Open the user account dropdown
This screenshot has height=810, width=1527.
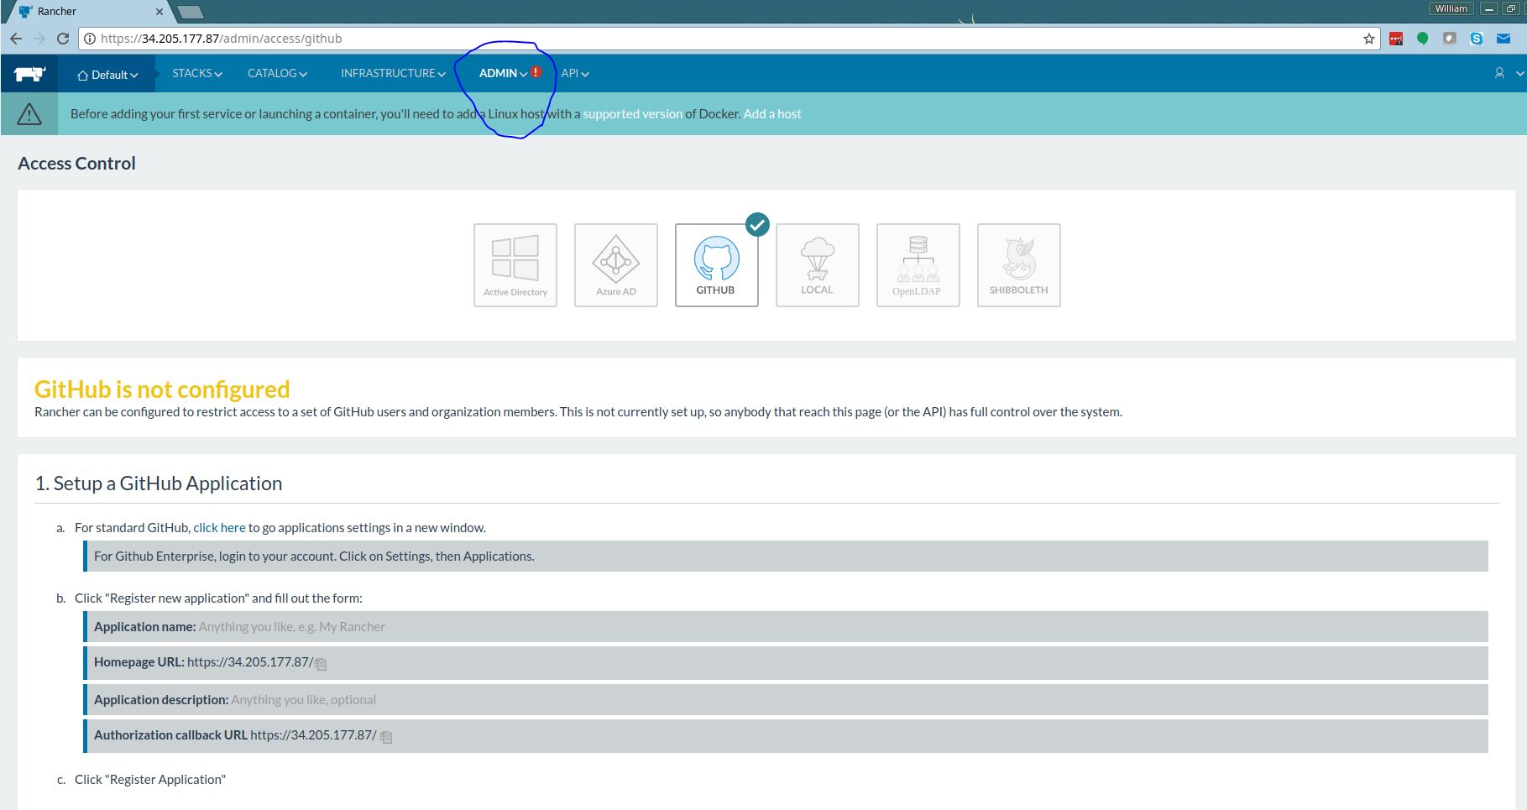tap(1508, 73)
